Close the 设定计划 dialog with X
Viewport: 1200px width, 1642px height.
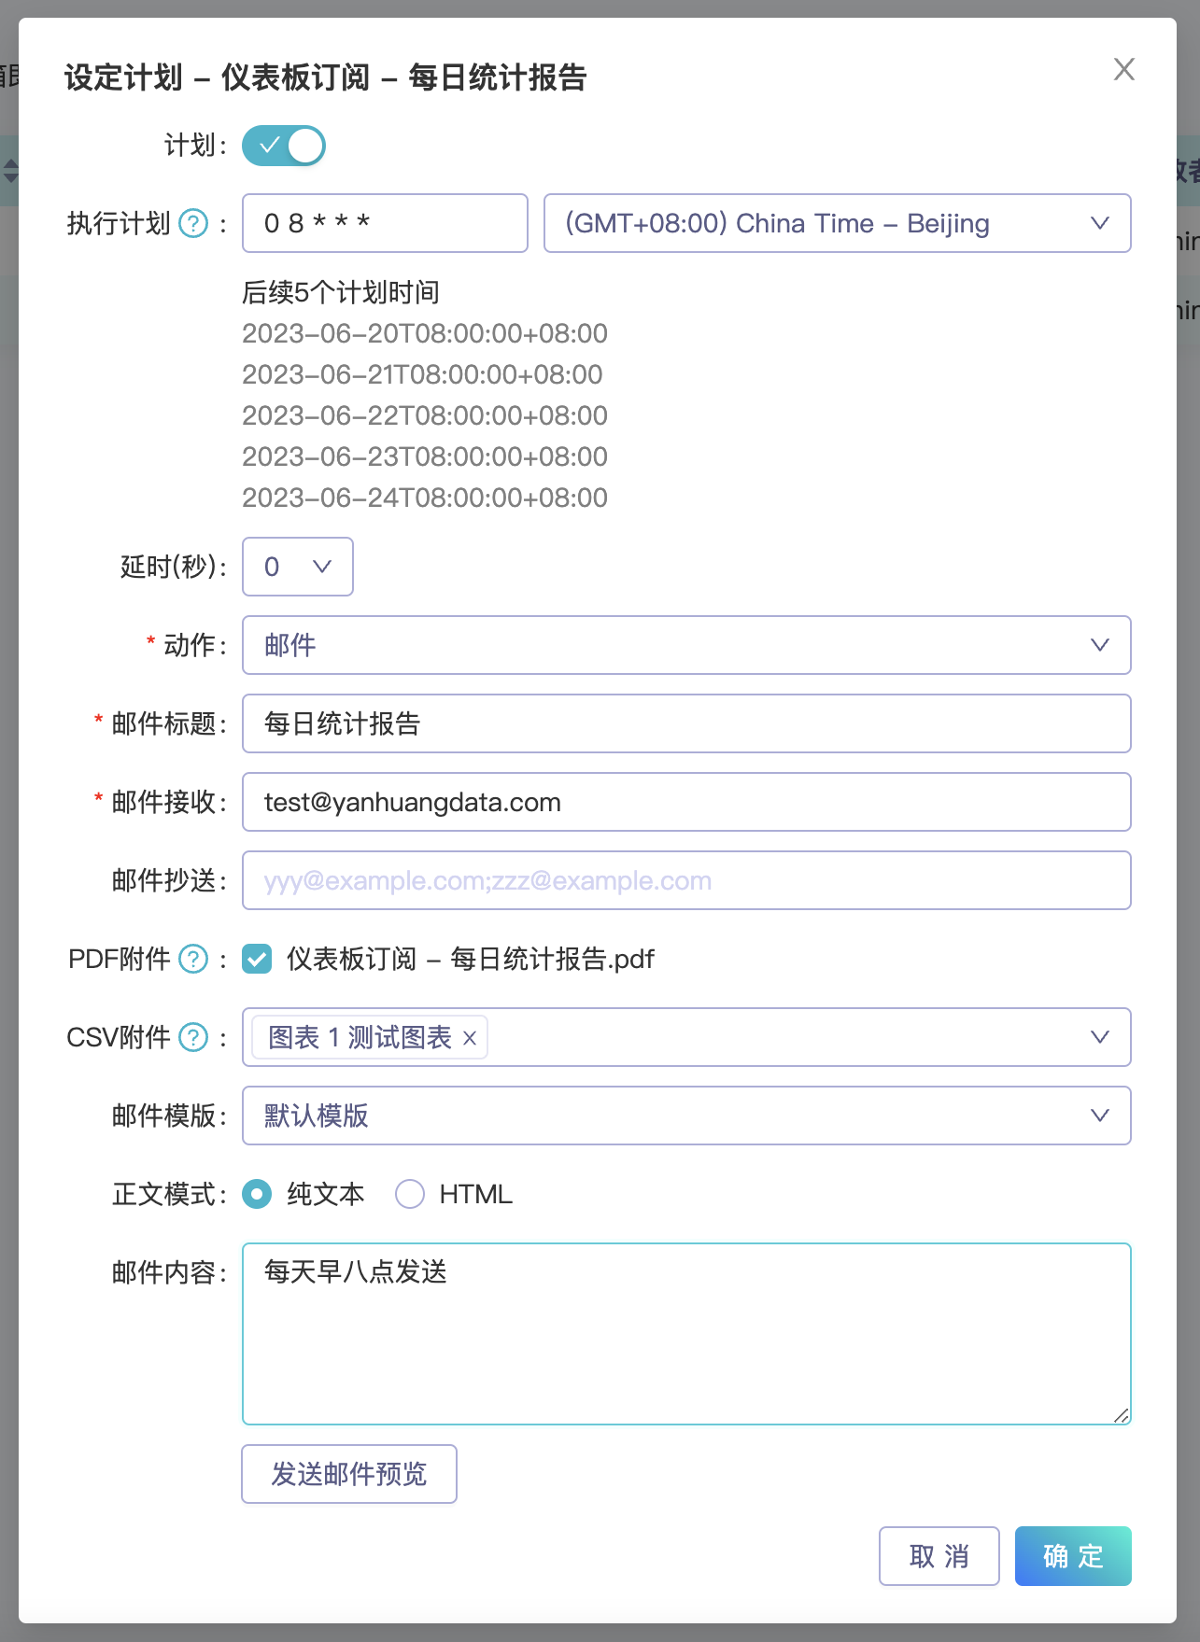click(x=1123, y=69)
